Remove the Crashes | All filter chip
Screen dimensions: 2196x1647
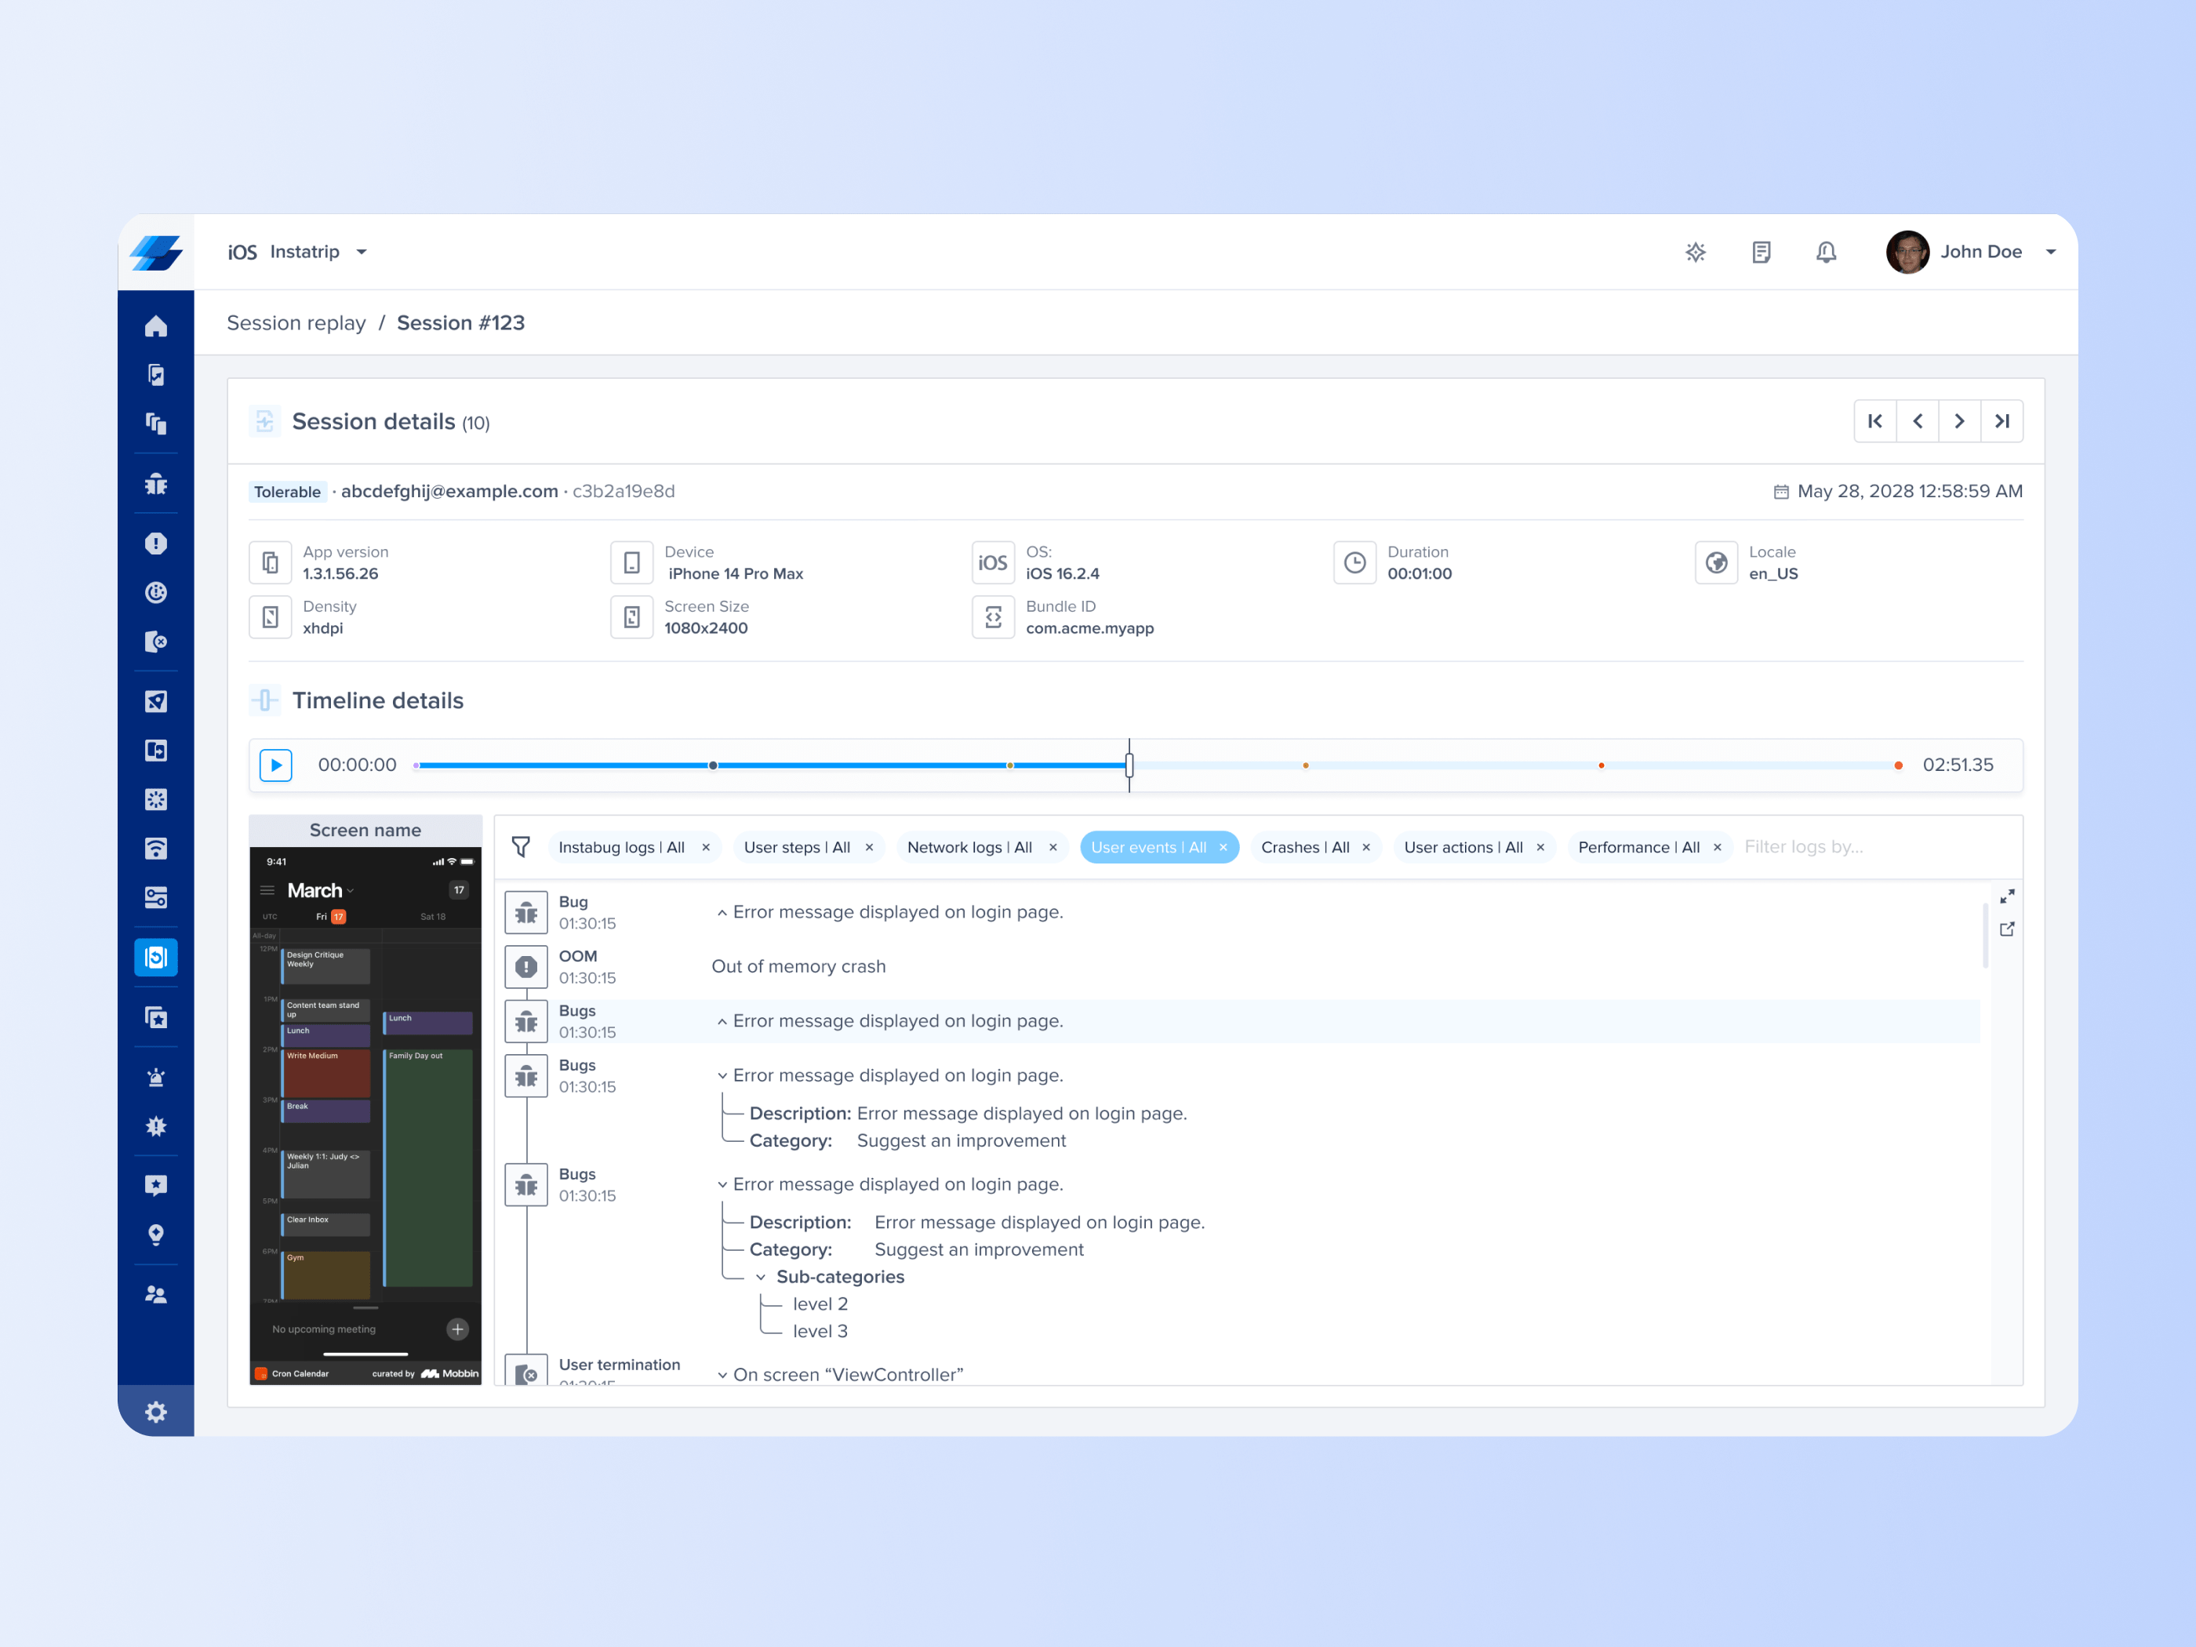tap(1367, 847)
